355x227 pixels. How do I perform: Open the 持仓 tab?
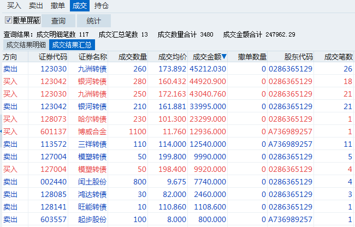pos(102,5)
